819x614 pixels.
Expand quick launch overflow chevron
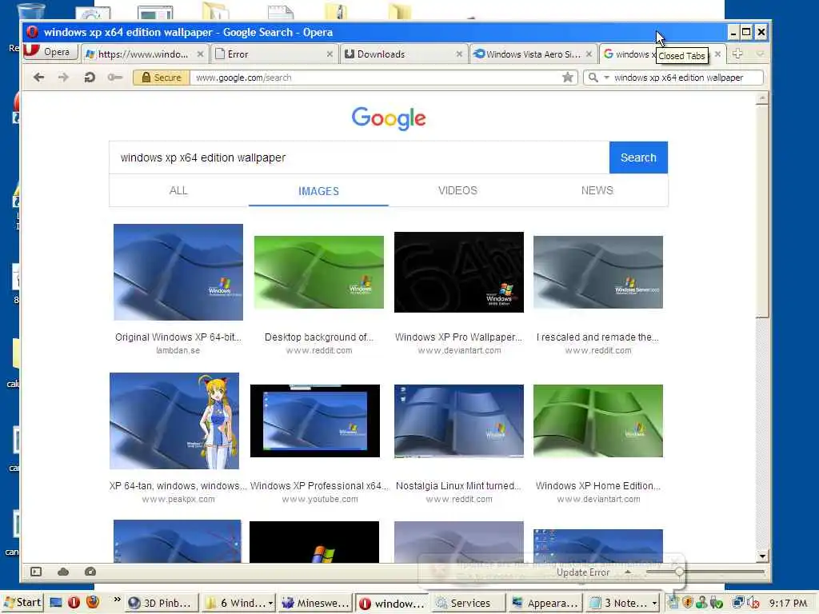(117, 600)
